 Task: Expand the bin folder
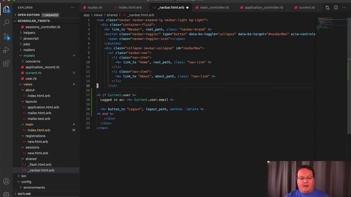(24, 176)
